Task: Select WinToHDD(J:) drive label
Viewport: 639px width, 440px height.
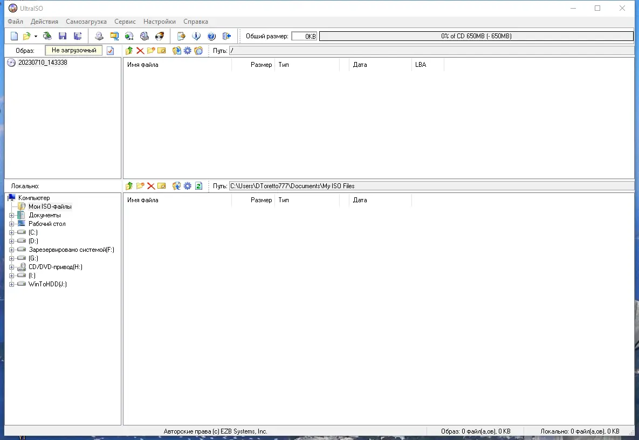Action: pos(47,284)
